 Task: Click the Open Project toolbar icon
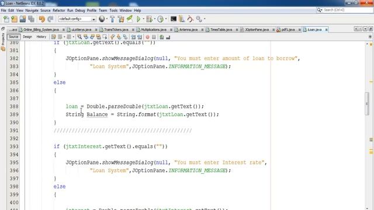23,19
